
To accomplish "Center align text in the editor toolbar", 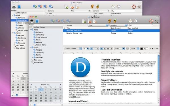I will point(105,49).
